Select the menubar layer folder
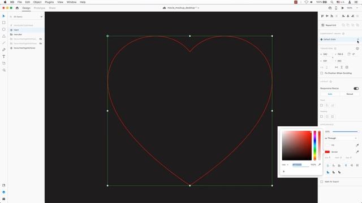Viewport: 362px width, 203px height. 26,34
